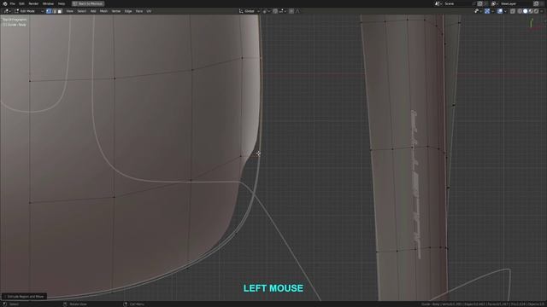Enable face select mode

(x=60, y=11)
